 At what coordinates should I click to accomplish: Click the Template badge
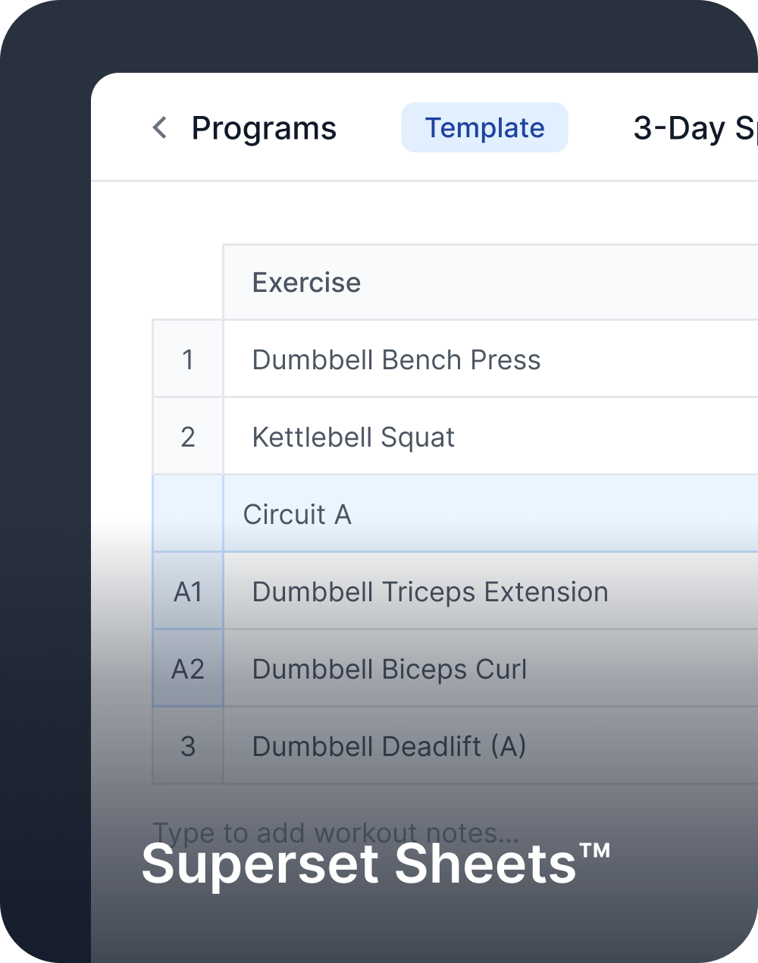point(484,127)
